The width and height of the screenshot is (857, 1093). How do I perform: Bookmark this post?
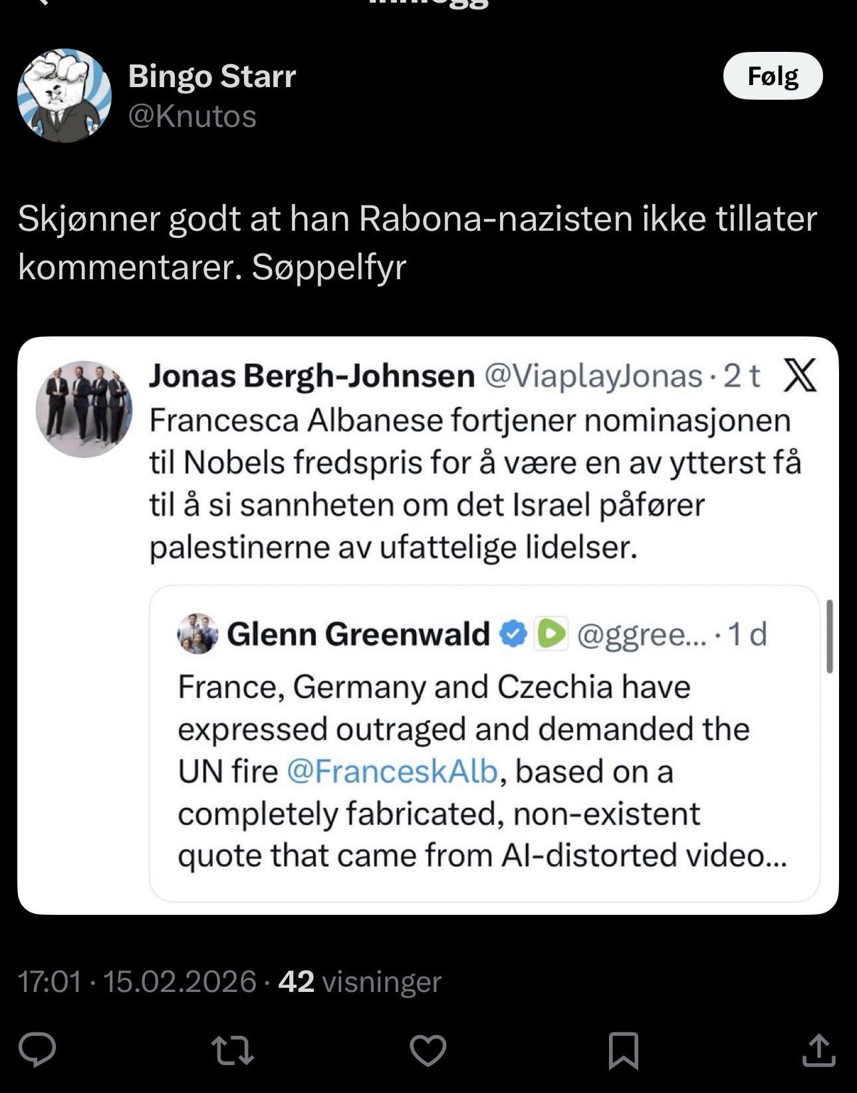tap(624, 1051)
